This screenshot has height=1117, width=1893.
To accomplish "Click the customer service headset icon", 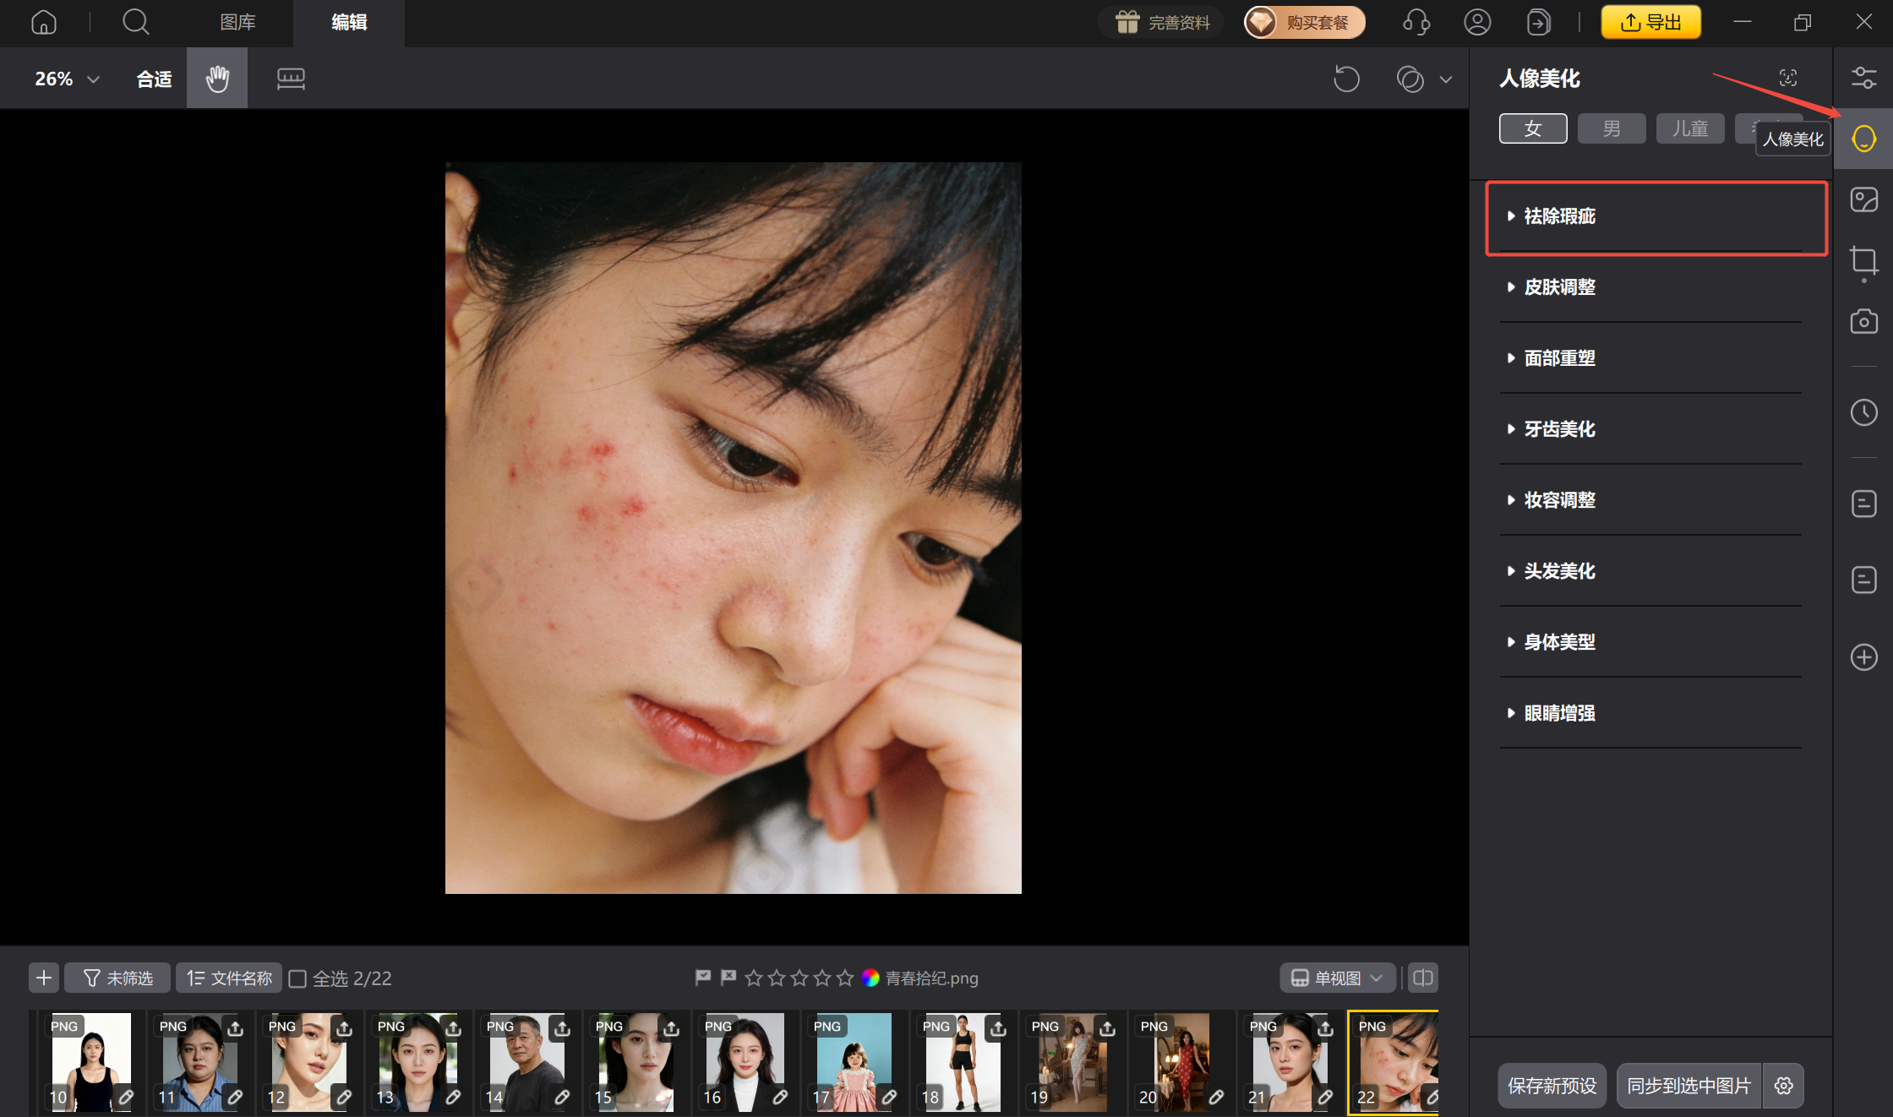I will pos(1416,22).
